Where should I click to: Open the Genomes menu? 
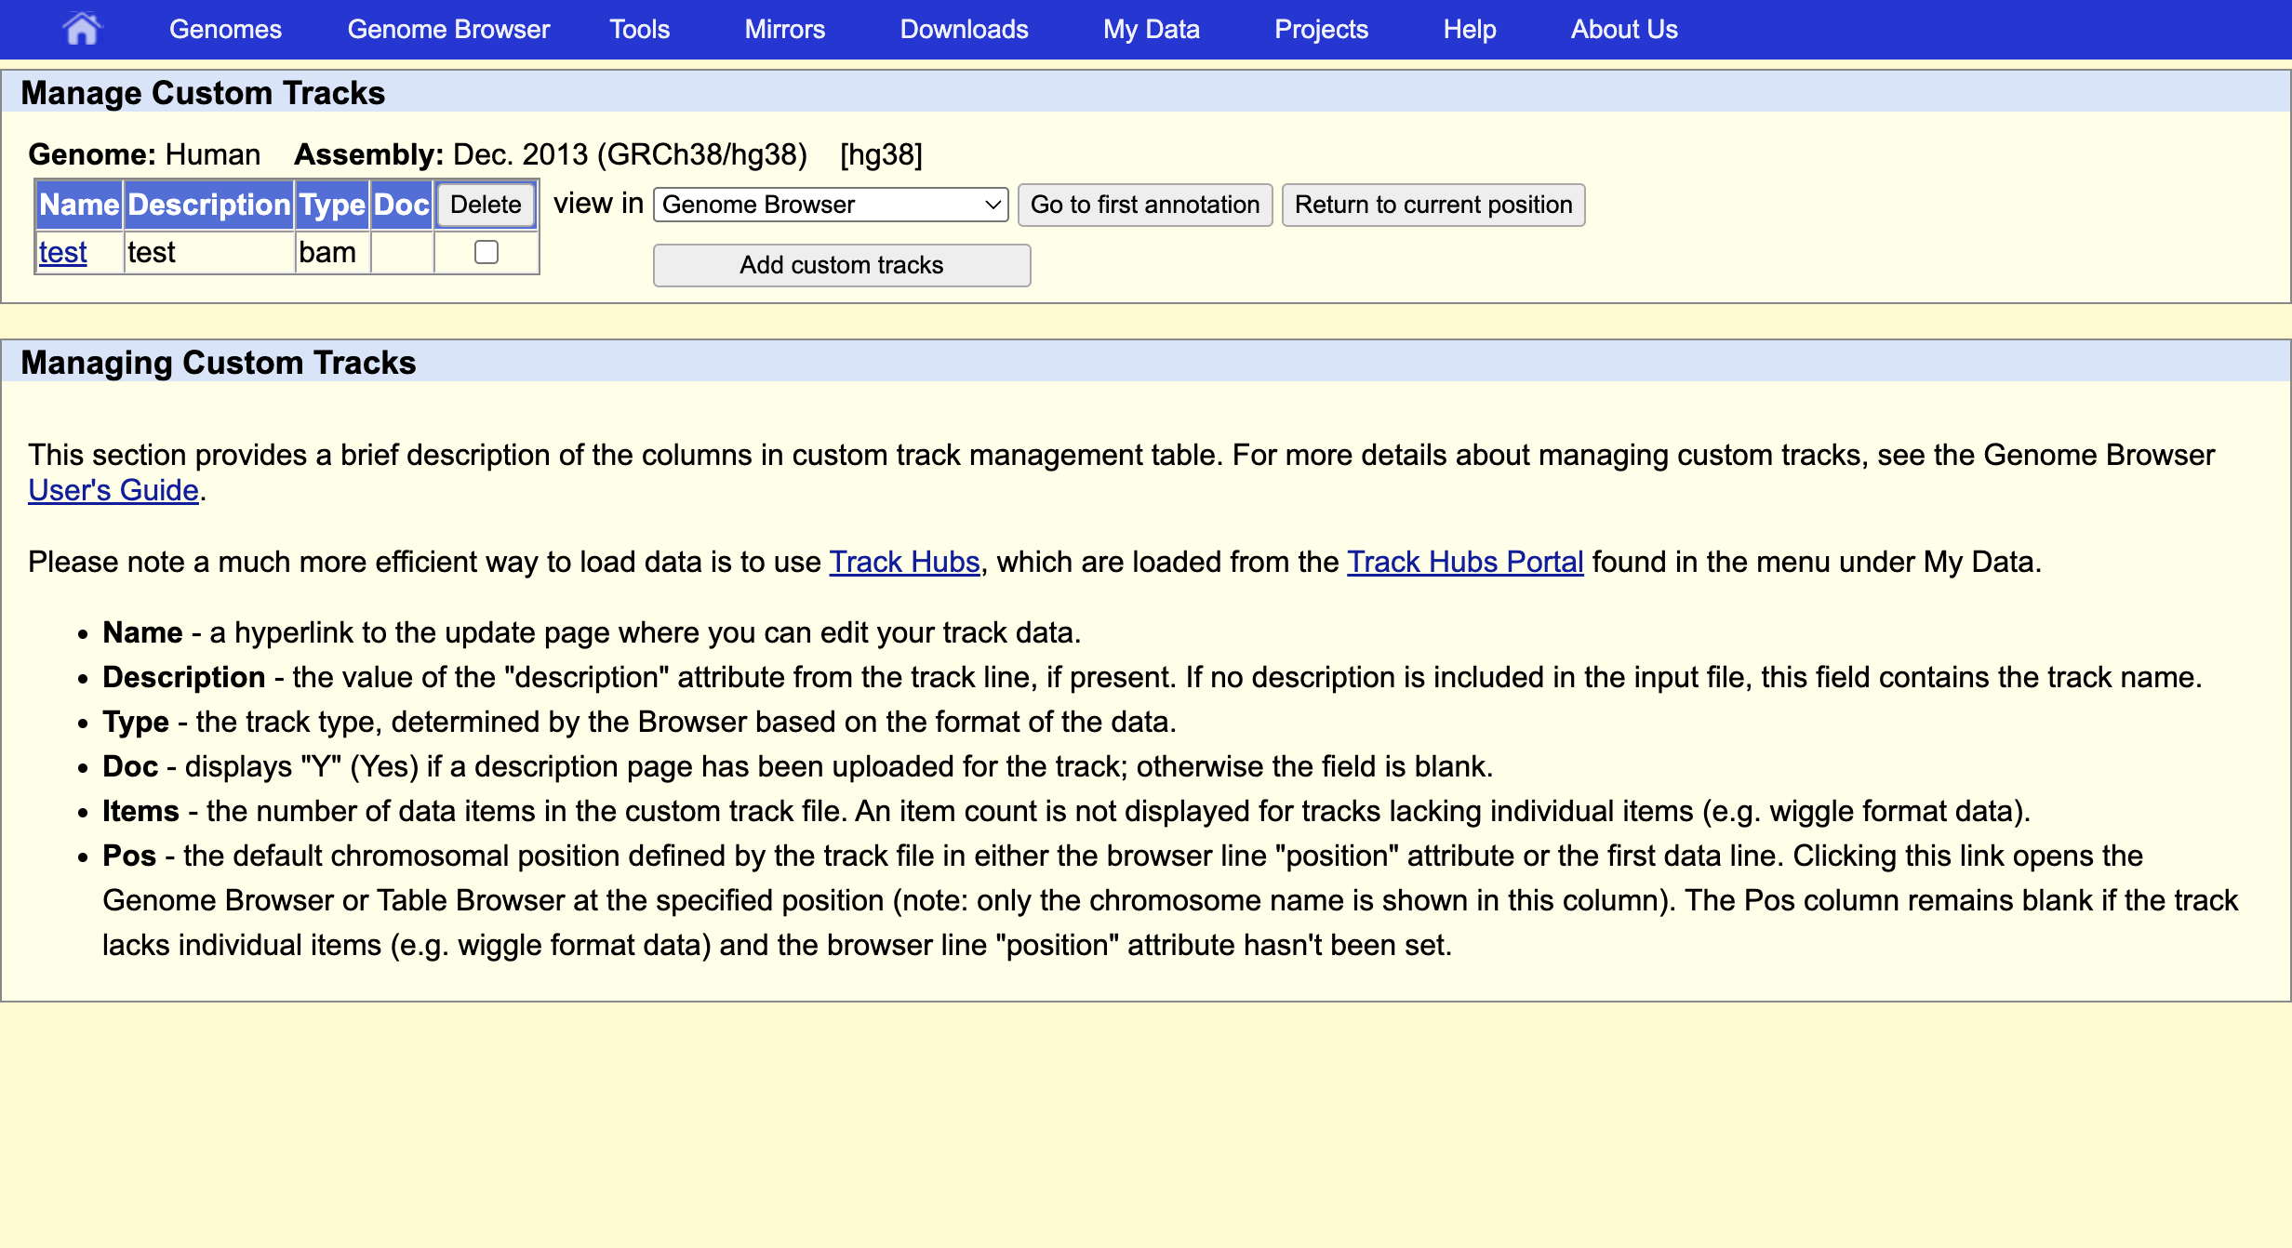point(225,29)
